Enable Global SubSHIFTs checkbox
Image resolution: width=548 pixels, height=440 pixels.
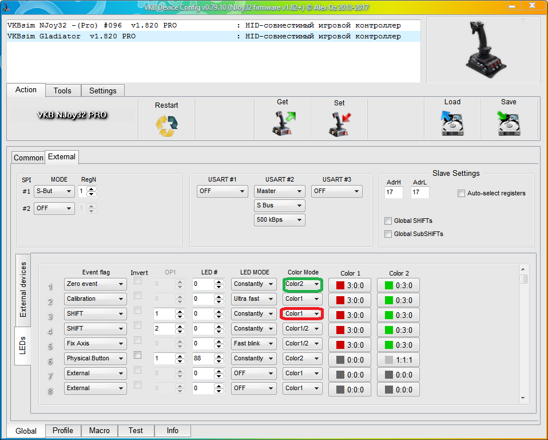(x=388, y=234)
